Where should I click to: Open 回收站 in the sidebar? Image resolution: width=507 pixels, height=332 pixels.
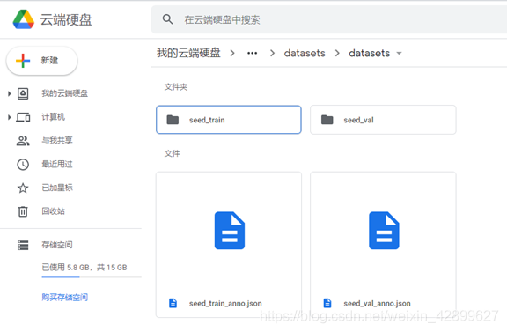[x=53, y=211]
